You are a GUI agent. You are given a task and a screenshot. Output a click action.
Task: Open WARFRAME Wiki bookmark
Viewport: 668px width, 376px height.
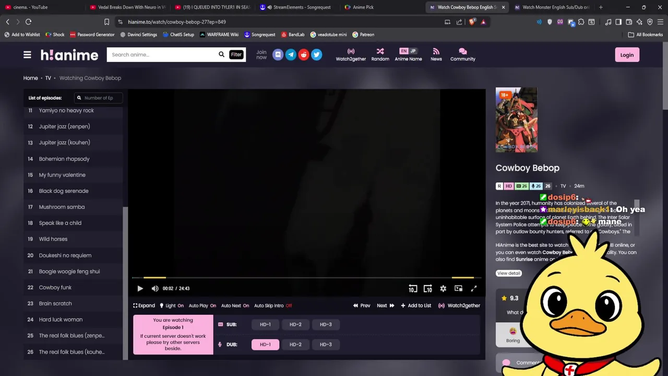(219, 34)
